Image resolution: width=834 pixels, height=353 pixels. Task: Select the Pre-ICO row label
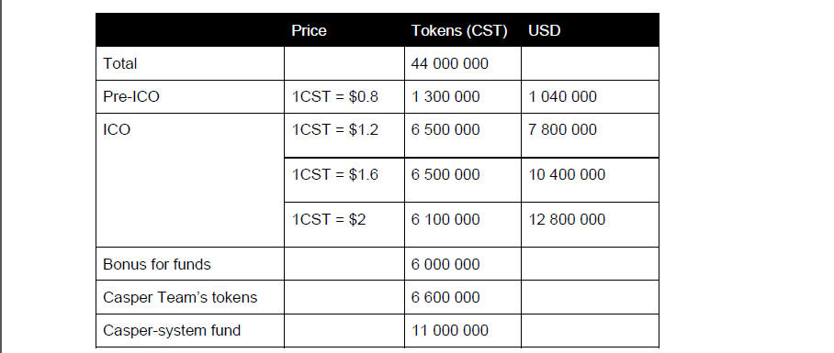tap(131, 96)
